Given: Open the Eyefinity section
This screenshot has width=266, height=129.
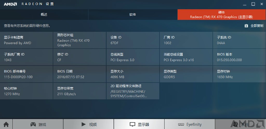Looking at the screenshot, I should point(190,124).
